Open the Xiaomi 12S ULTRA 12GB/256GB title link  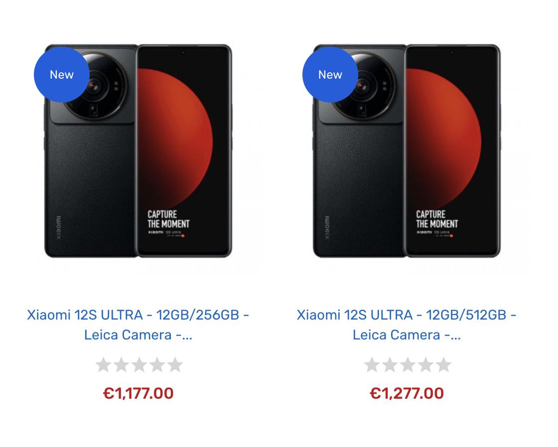pos(138,325)
